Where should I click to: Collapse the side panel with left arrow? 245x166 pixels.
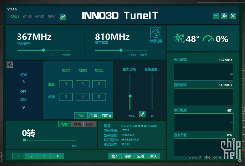coord(10,65)
